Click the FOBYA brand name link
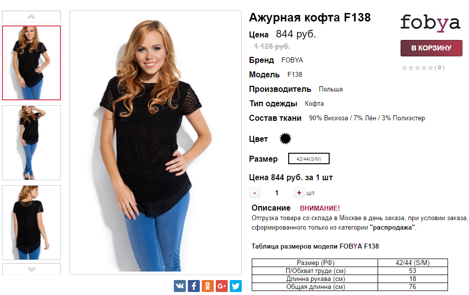The width and height of the screenshot is (469, 295). tap(292, 60)
